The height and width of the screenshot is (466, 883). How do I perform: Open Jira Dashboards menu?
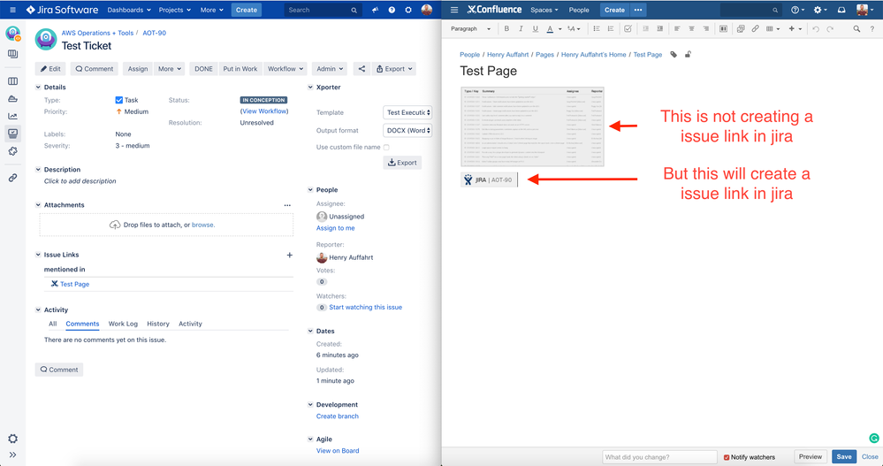tap(129, 10)
